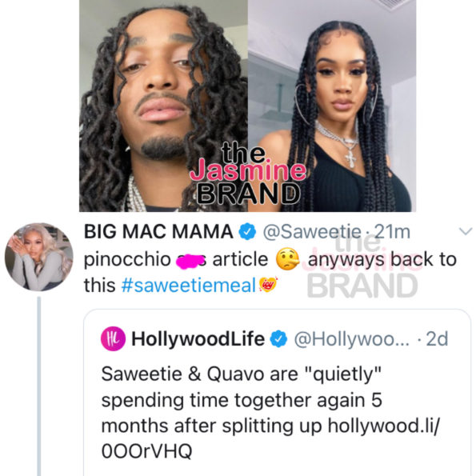Click the @Hollywoo... handle
This screenshot has width=476, height=476.
(x=351, y=339)
